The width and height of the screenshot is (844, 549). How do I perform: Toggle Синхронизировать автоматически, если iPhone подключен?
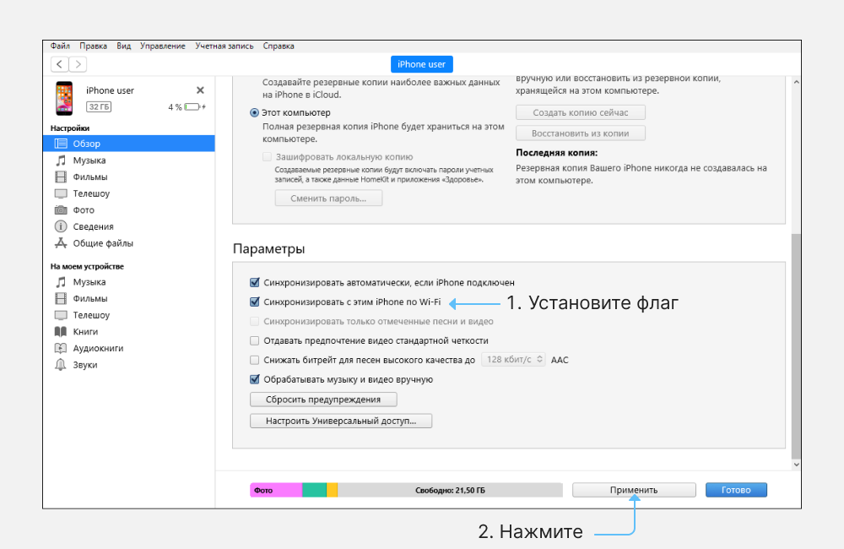(255, 282)
